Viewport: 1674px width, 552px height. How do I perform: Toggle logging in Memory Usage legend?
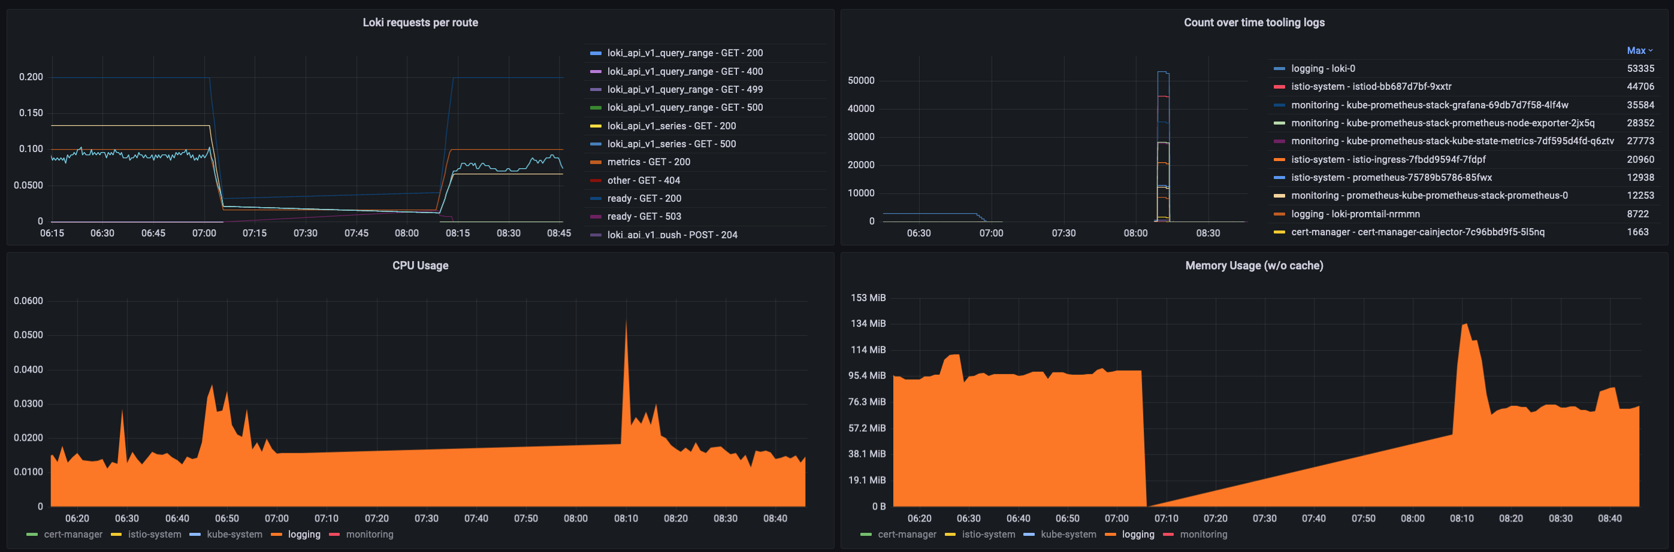(1138, 535)
